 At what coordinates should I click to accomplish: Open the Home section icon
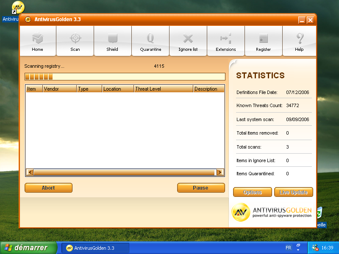click(38, 38)
